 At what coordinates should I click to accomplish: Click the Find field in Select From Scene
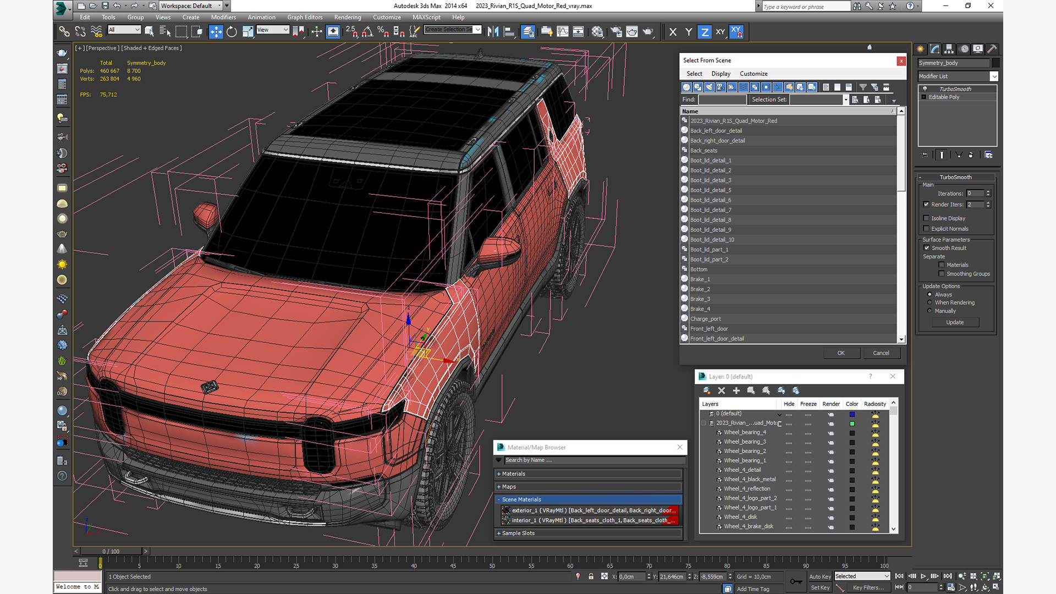(x=722, y=100)
